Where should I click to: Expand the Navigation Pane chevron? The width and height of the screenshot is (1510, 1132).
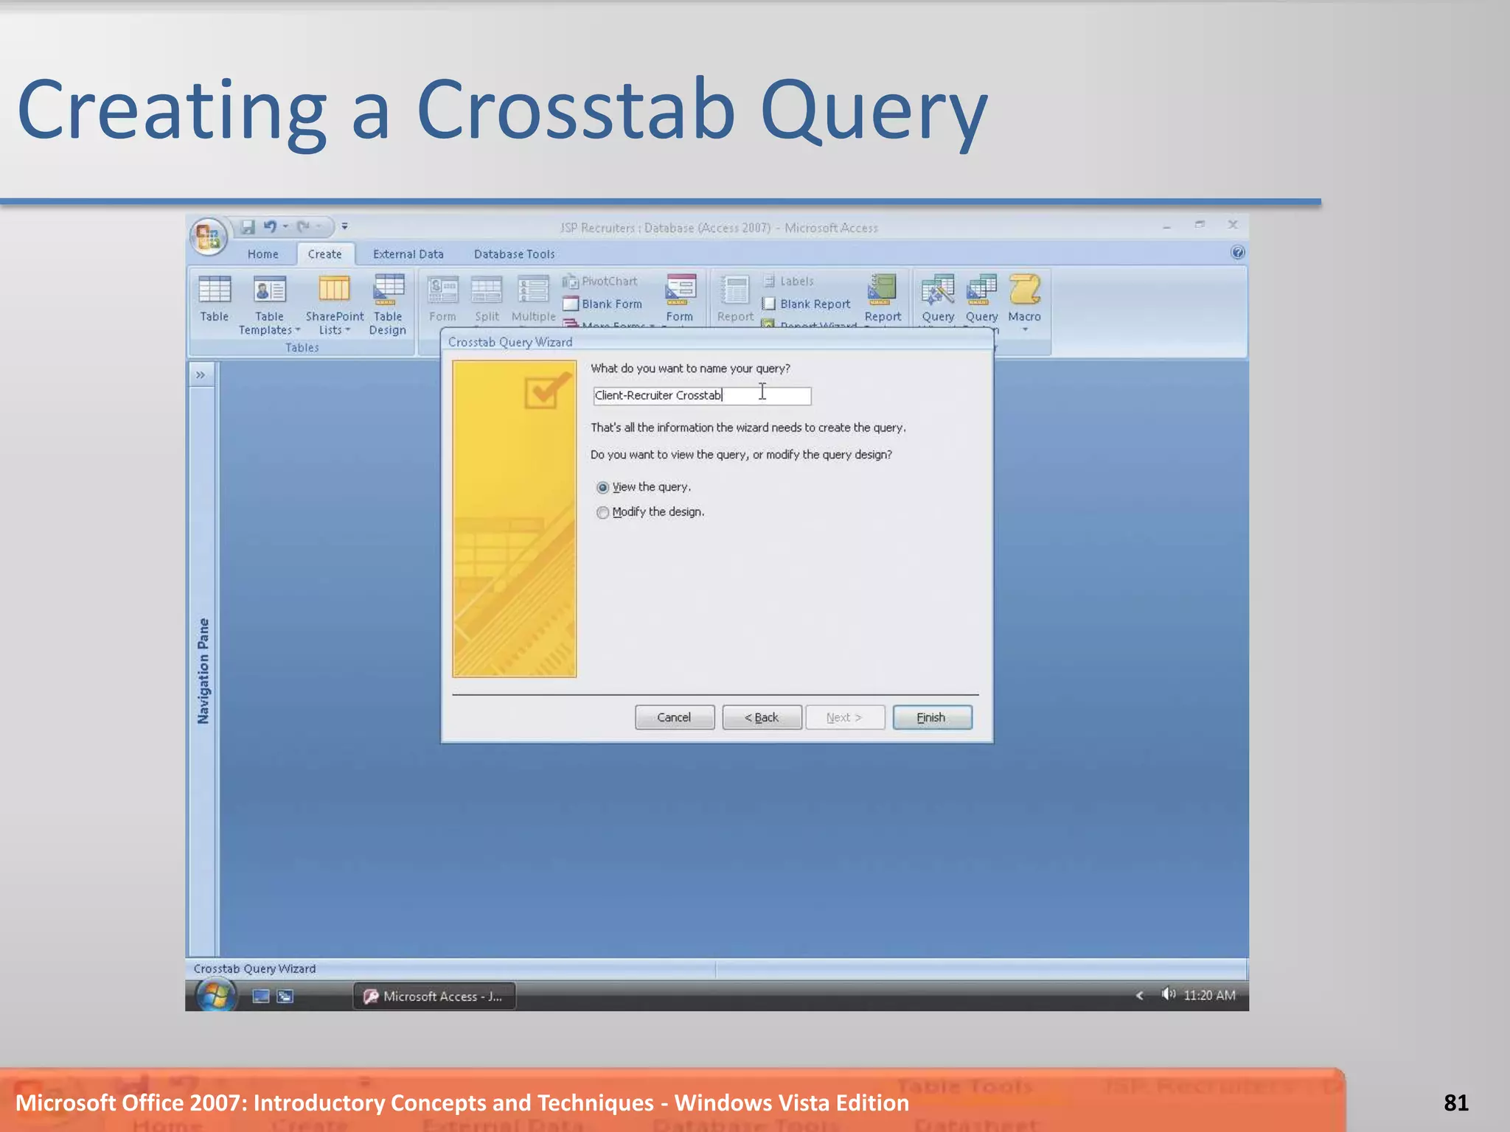tap(201, 375)
